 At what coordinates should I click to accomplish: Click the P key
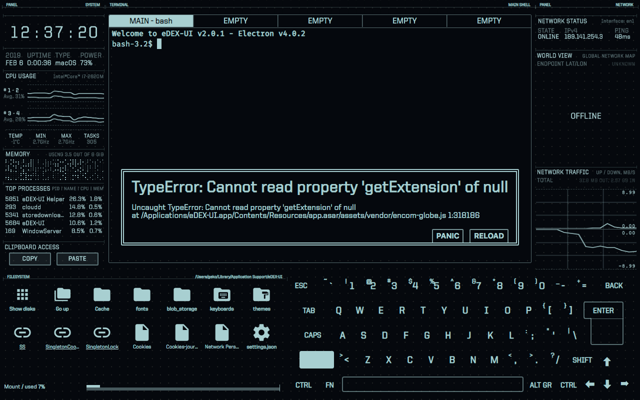tap(528, 310)
